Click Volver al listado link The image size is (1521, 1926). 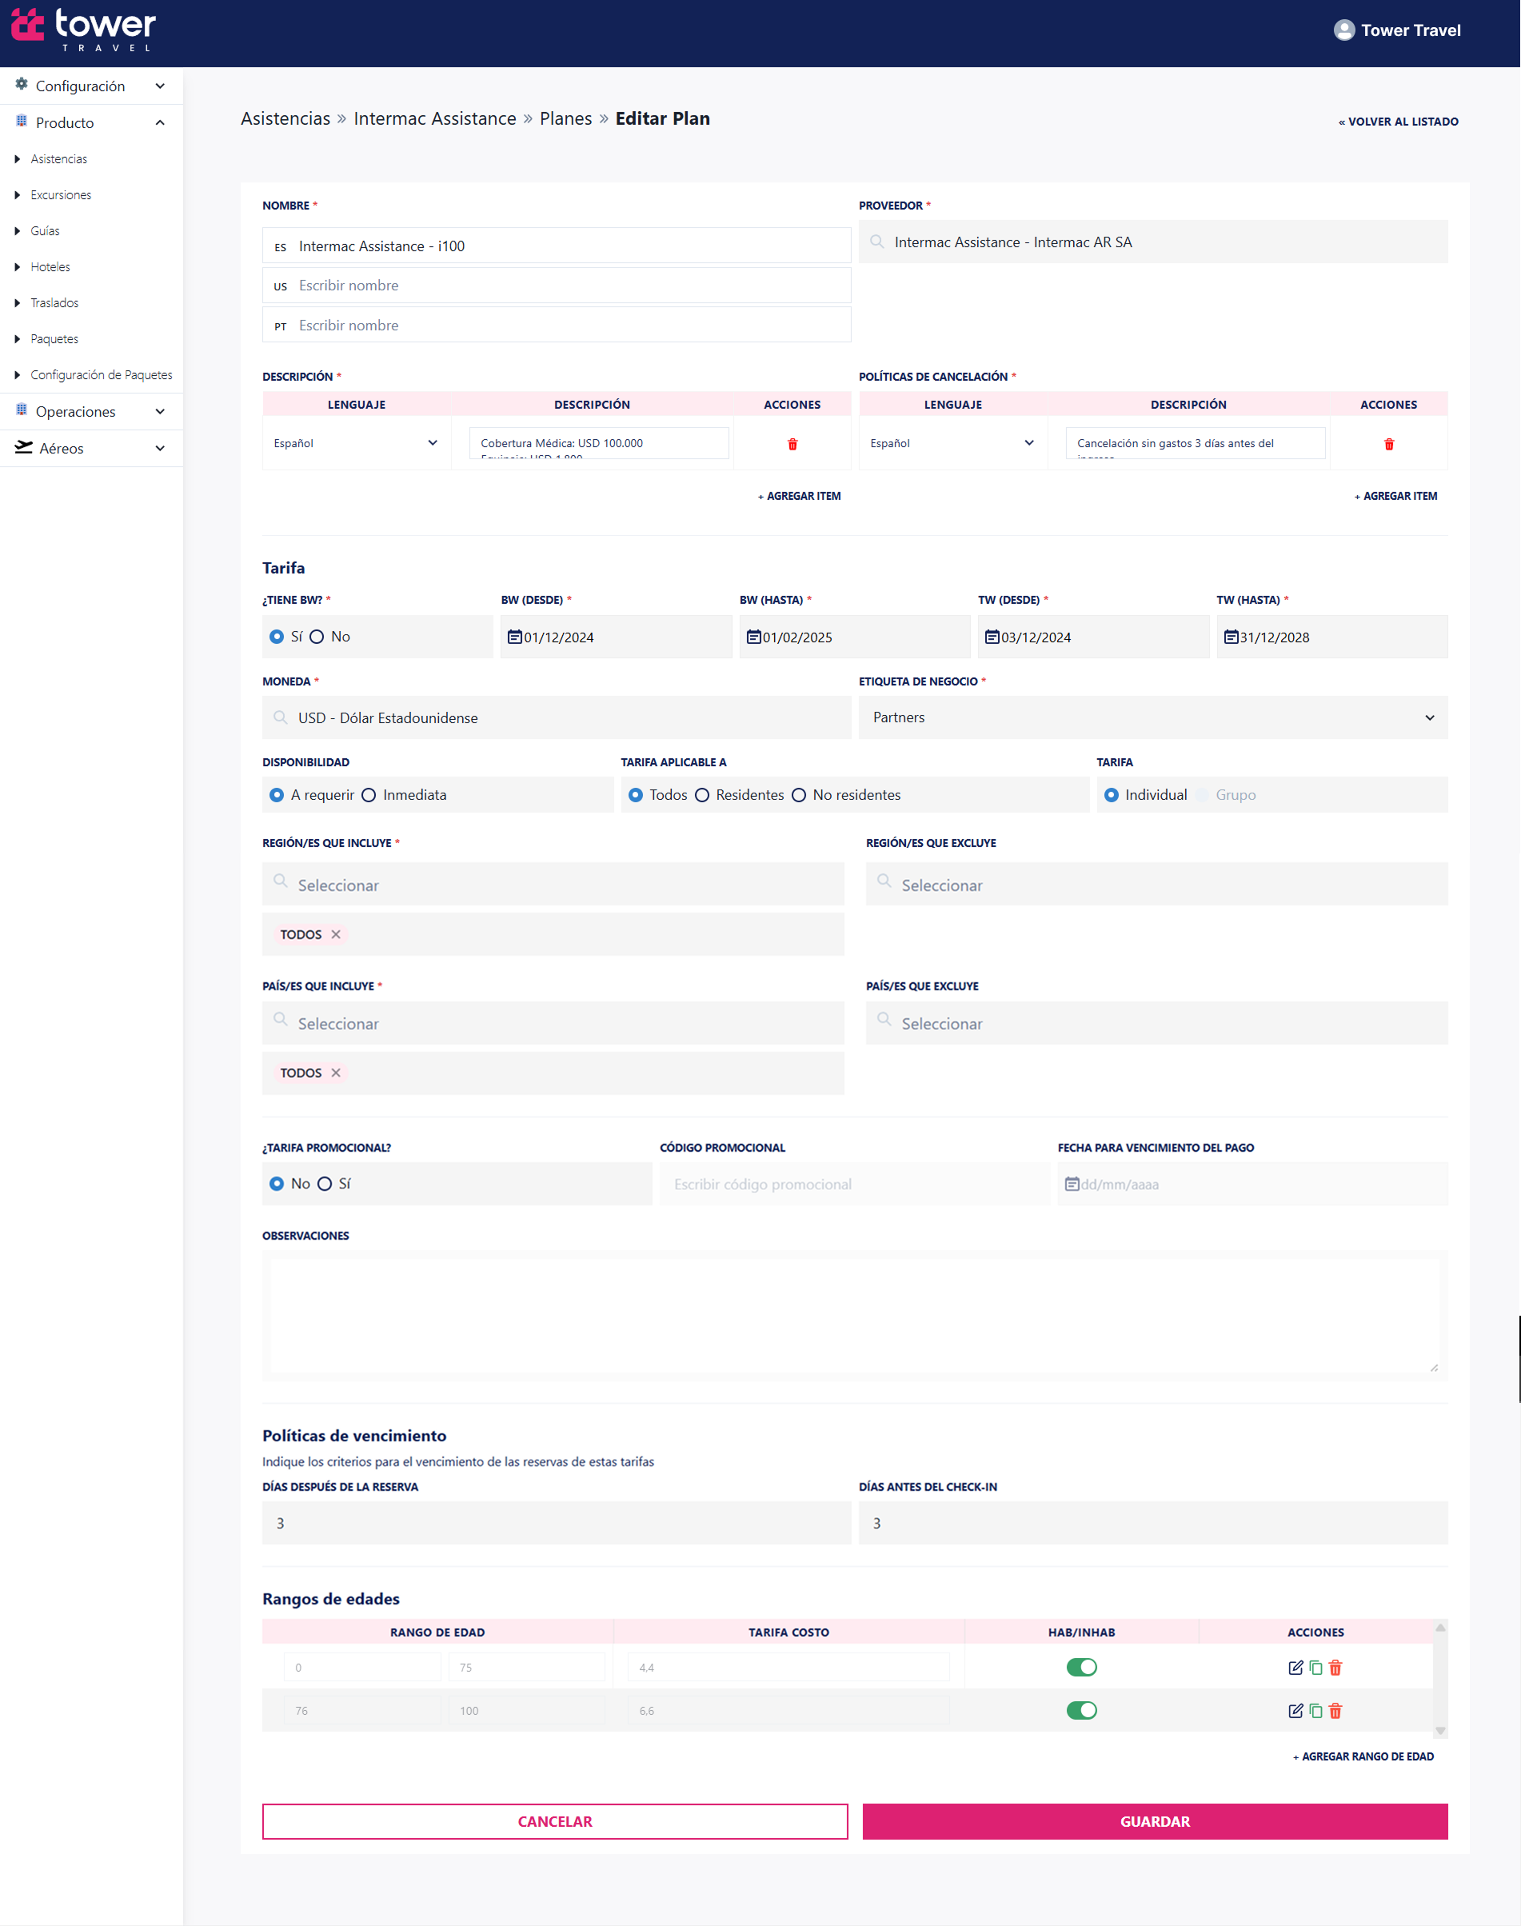pos(1397,122)
